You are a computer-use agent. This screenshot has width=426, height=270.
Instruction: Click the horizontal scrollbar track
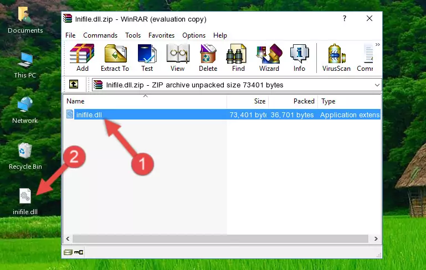[x=220, y=239]
